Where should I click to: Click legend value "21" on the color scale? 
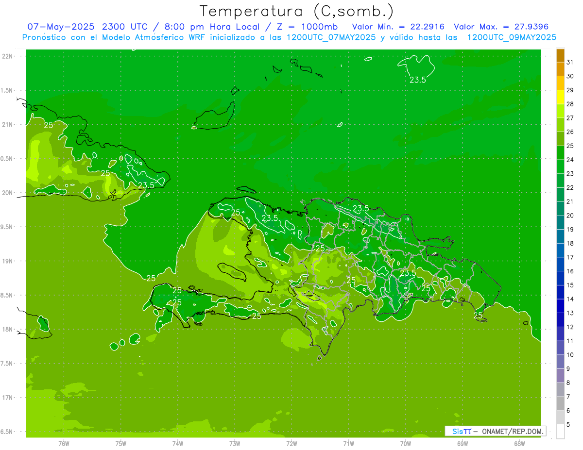coord(570,201)
